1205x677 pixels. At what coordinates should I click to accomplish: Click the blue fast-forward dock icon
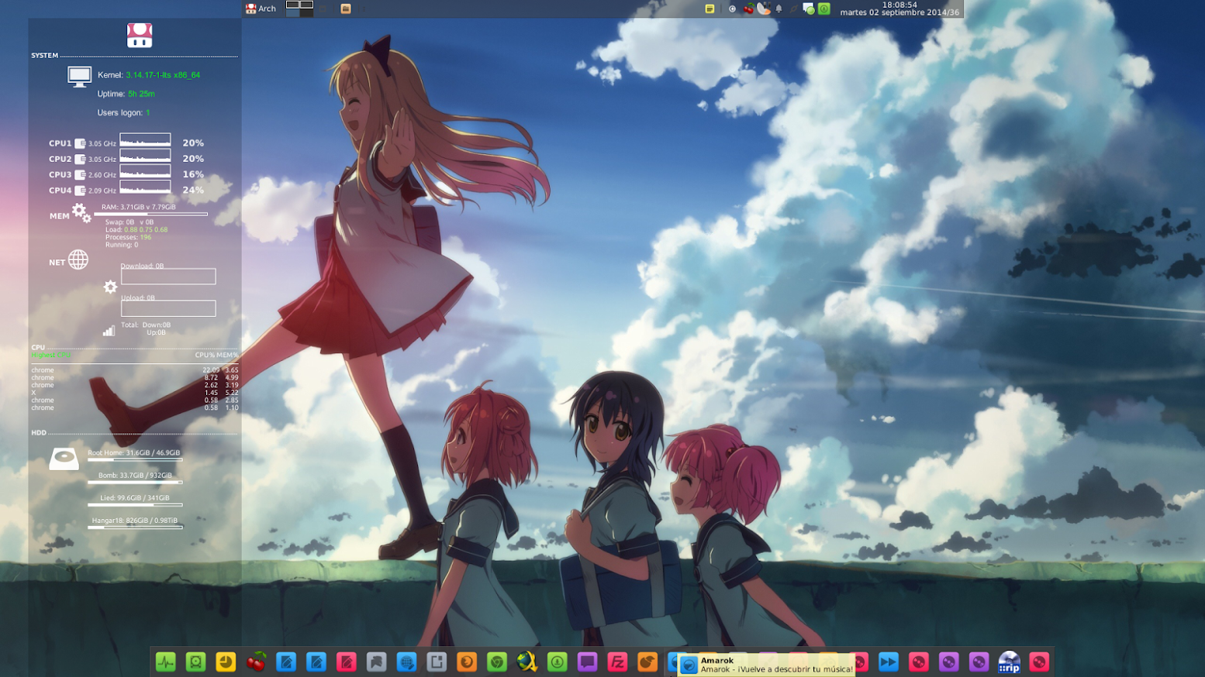(889, 662)
